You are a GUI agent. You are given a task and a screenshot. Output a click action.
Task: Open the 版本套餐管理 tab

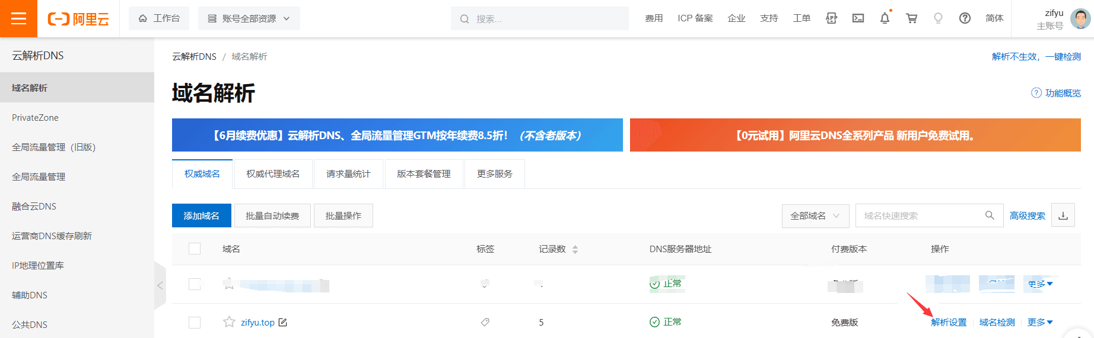point(424,173)
